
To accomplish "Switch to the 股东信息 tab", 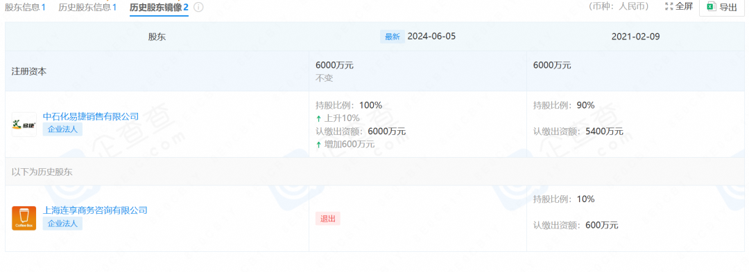I will 26,7.
